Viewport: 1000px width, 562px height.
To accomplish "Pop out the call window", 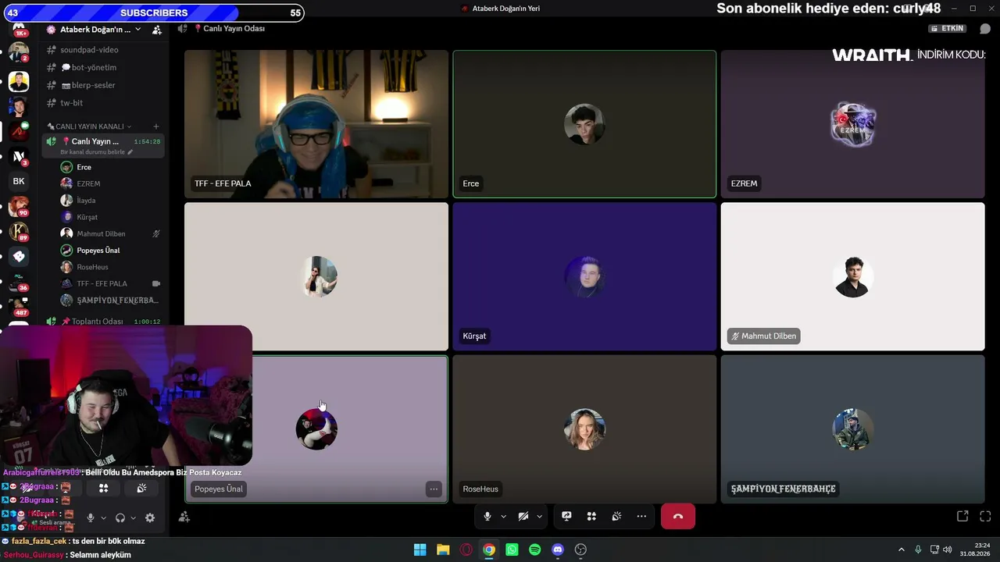I will [x=962, y=517].
